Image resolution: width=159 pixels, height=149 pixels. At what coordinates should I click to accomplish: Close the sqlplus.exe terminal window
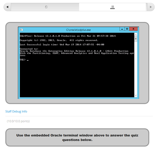click(x=134, y=29)
